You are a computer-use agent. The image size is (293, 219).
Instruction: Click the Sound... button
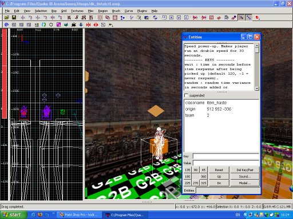click(x=245, y=177)
